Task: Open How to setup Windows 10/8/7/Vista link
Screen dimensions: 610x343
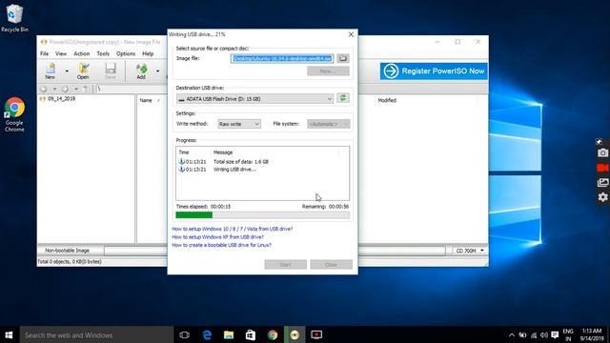Action: pyautogui.click(x=233, y=229)
